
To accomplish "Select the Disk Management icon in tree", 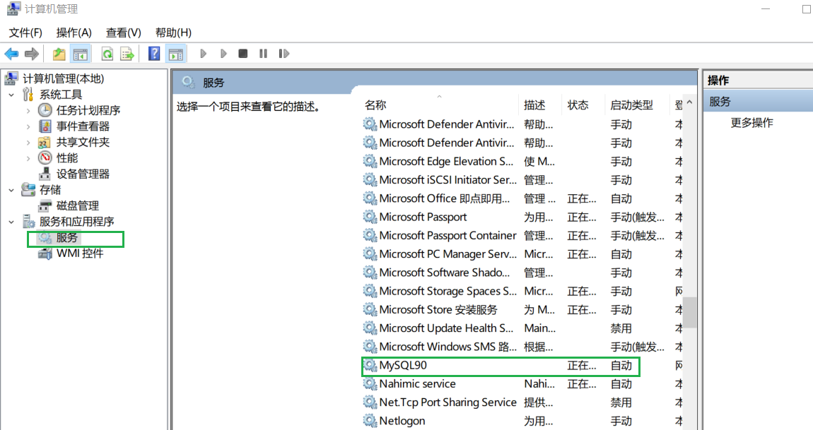I will 45,205.
